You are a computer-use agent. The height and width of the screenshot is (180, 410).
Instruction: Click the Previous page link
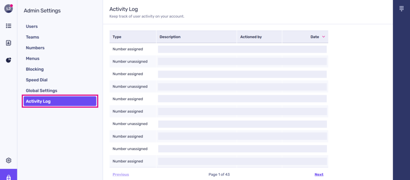121,174
